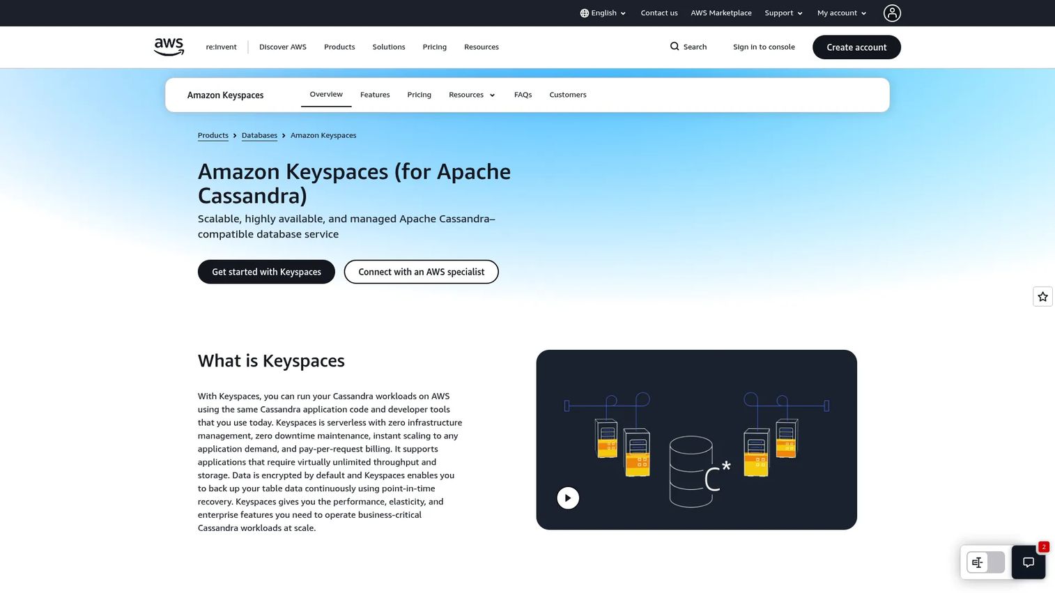1055x593 pixels.
Task: Switch to the Features tab
Action: (375, 95)
